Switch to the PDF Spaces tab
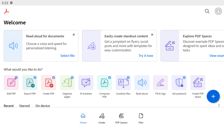The height and width of the screenshot is (126, 224). [121, 118]
